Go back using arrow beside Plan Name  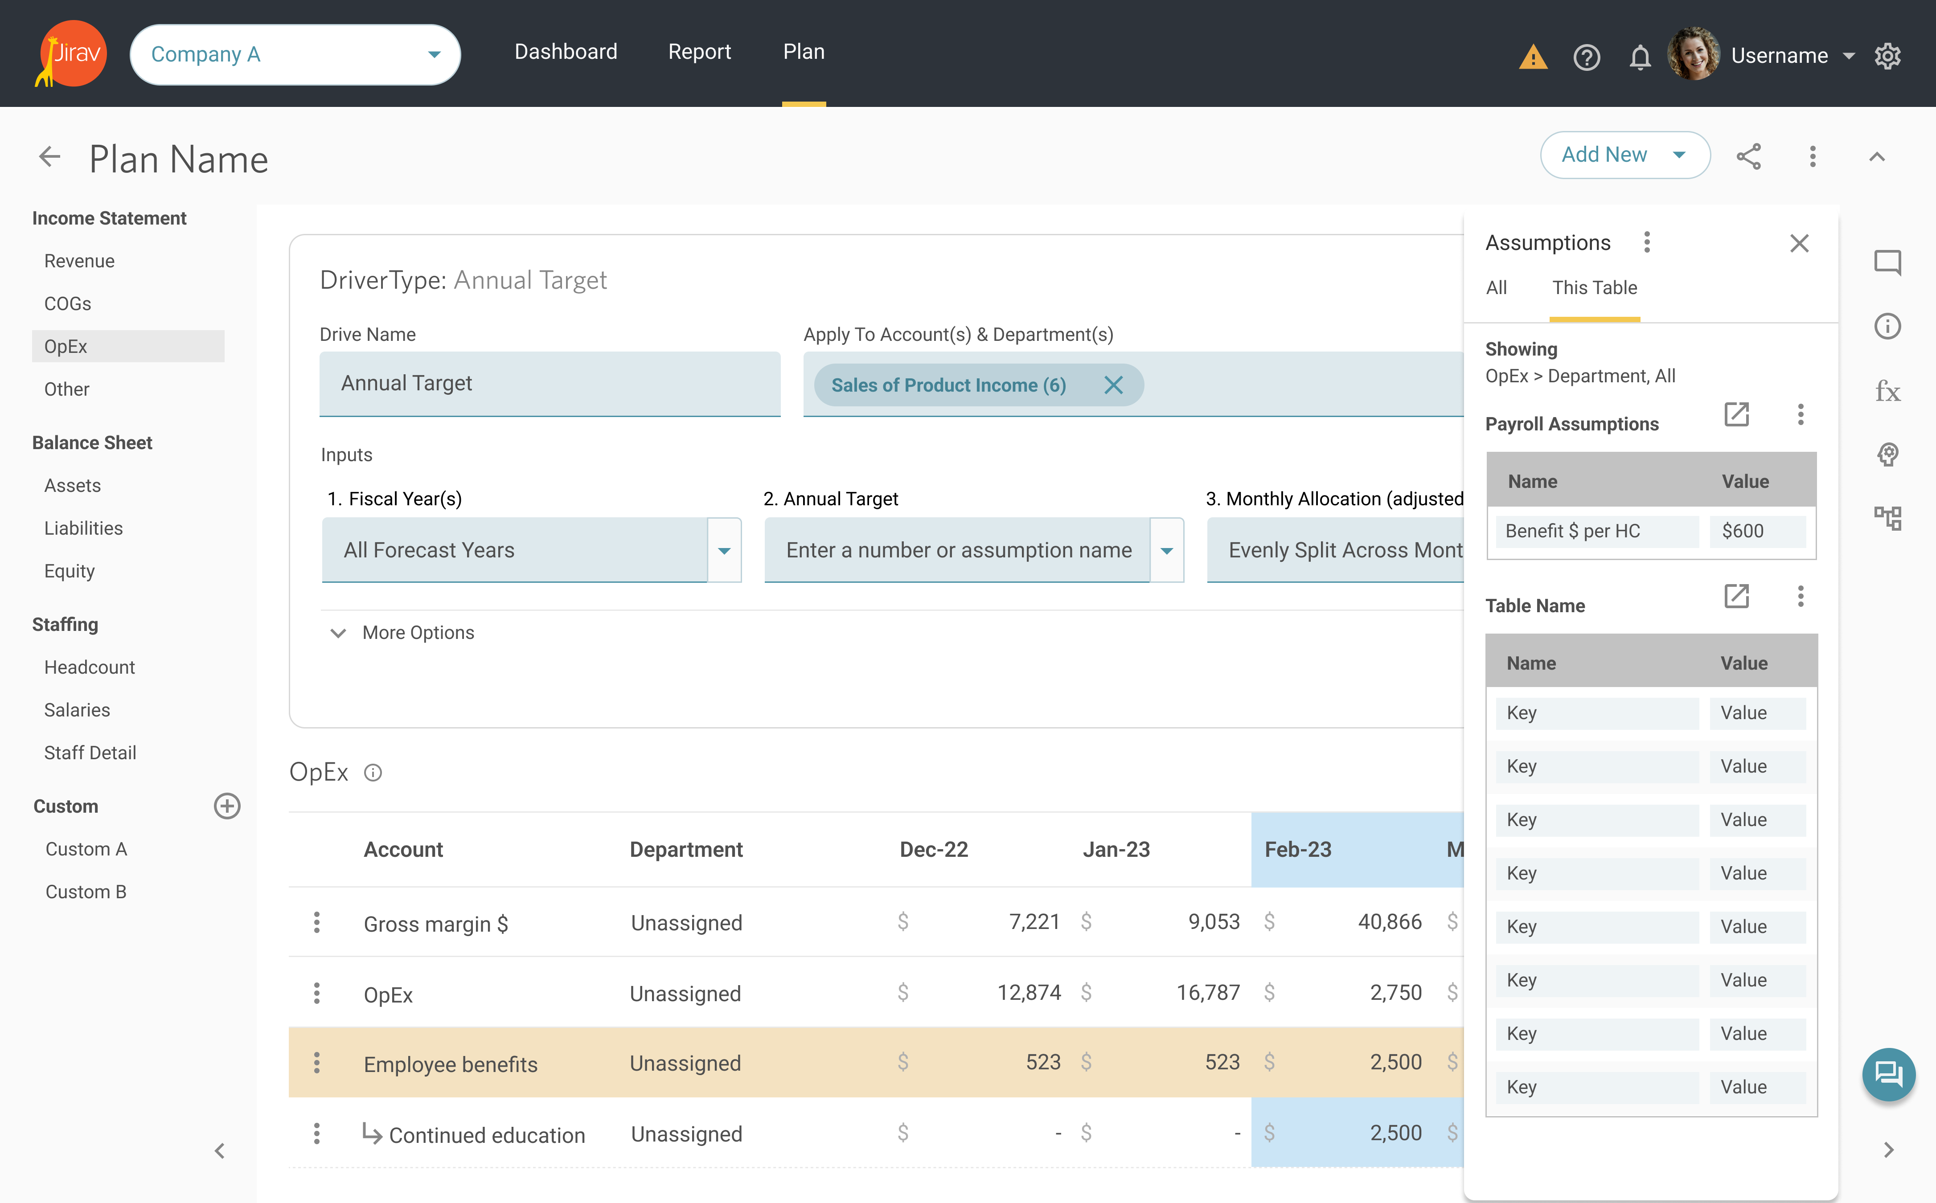pyautogui.click(x=49, y=157)
